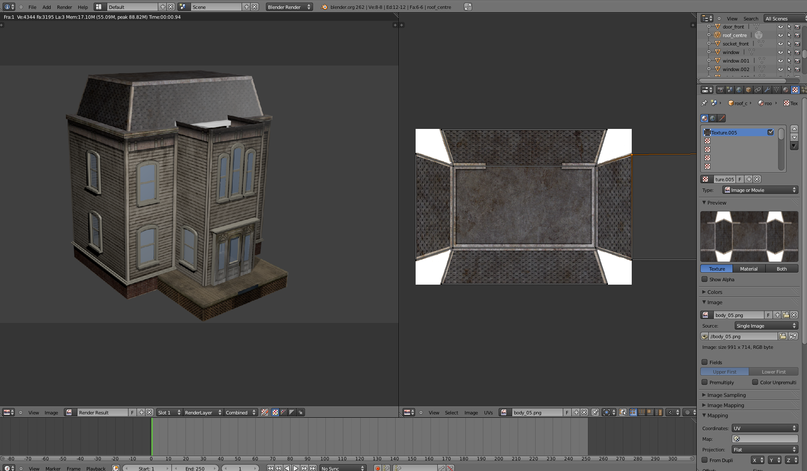Expand the Colors panel
The width and height of the screenshot is (807, 471).
tap(714, 292)
